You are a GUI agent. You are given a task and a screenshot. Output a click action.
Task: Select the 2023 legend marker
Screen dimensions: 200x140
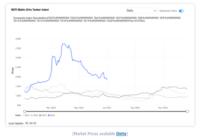coord(24,115)
